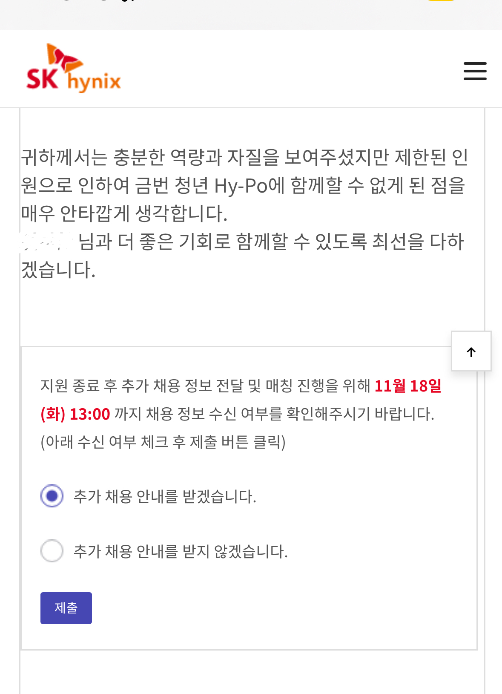Click the red '11월 18일' deadline date
The image size is (502, 694).
point(407,386)
